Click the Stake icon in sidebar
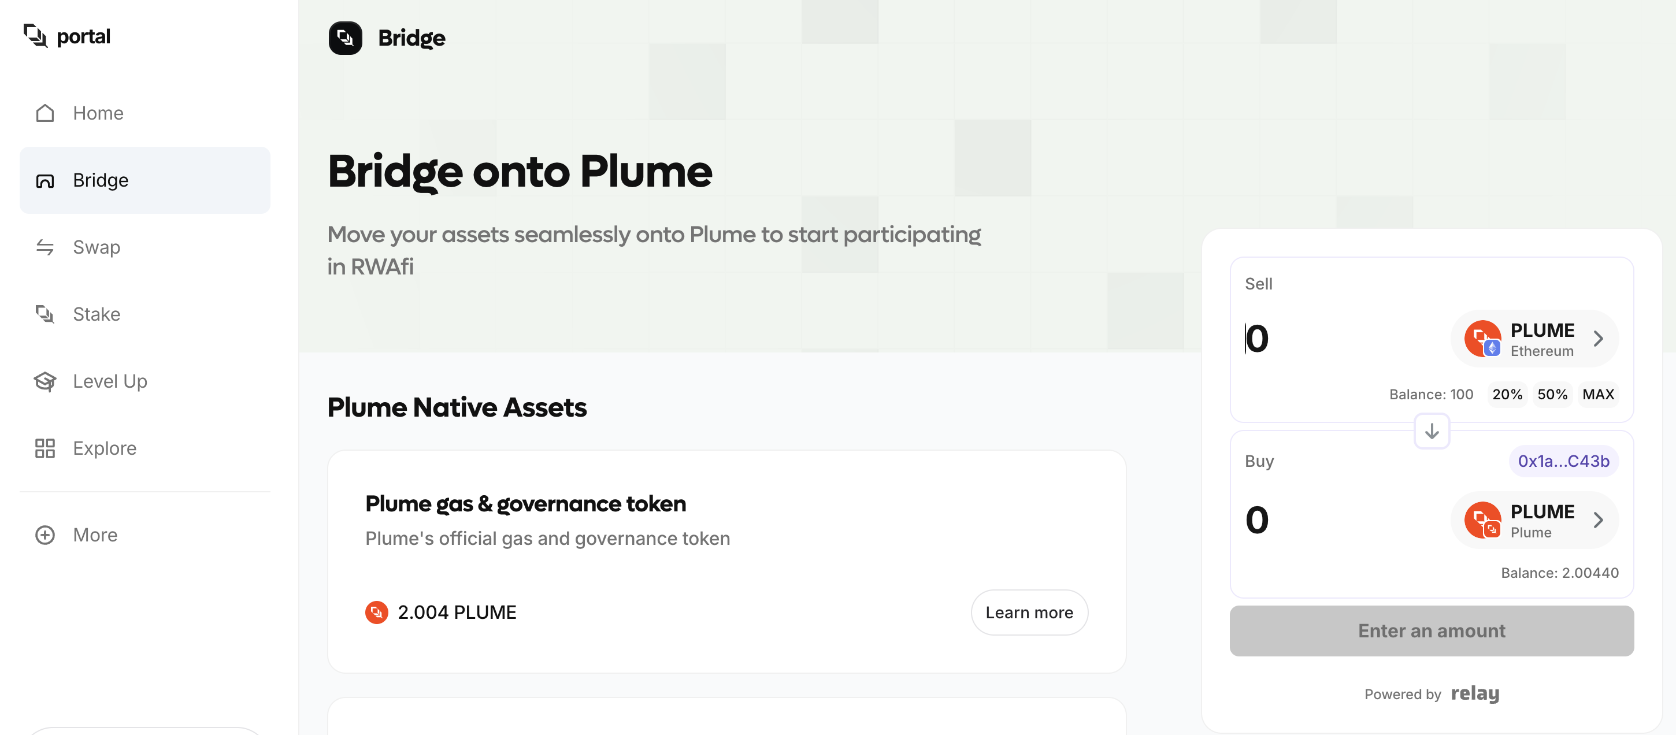 click(x=45, y=314)
